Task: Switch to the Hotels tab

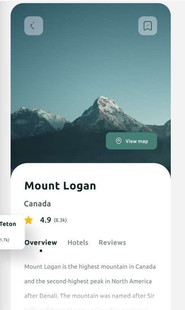Action: tap(78, 243)
